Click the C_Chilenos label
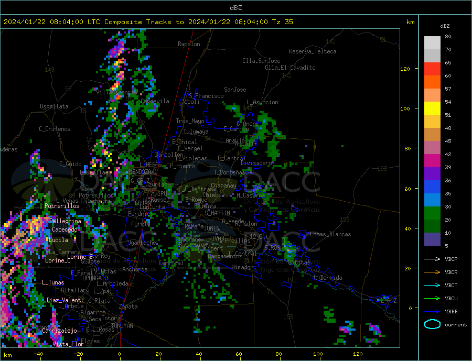Screen dimensions: 472x361 (55, 129)
